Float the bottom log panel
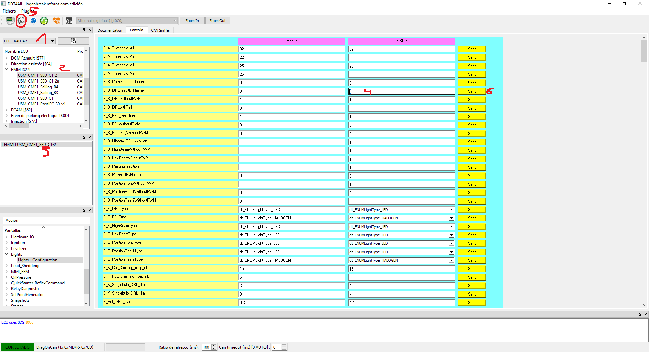Screen dimensions: 656x352 640,314
